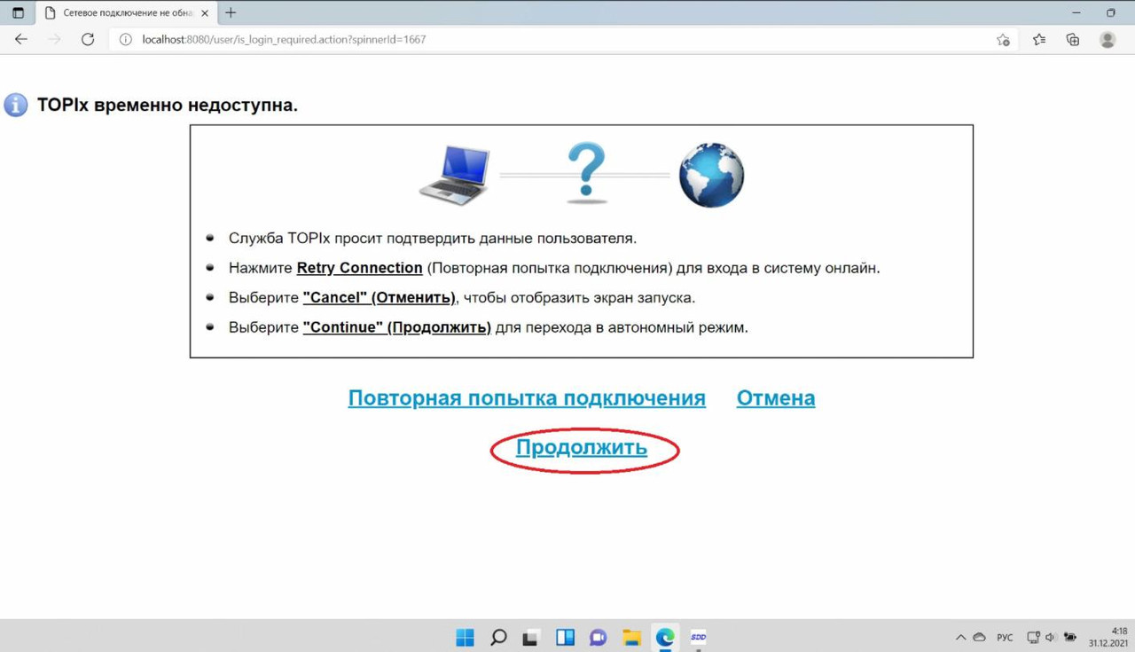Switch to Microsoft Edge on taskbar
Viewport: 1135px width, 652px height.
665,637
